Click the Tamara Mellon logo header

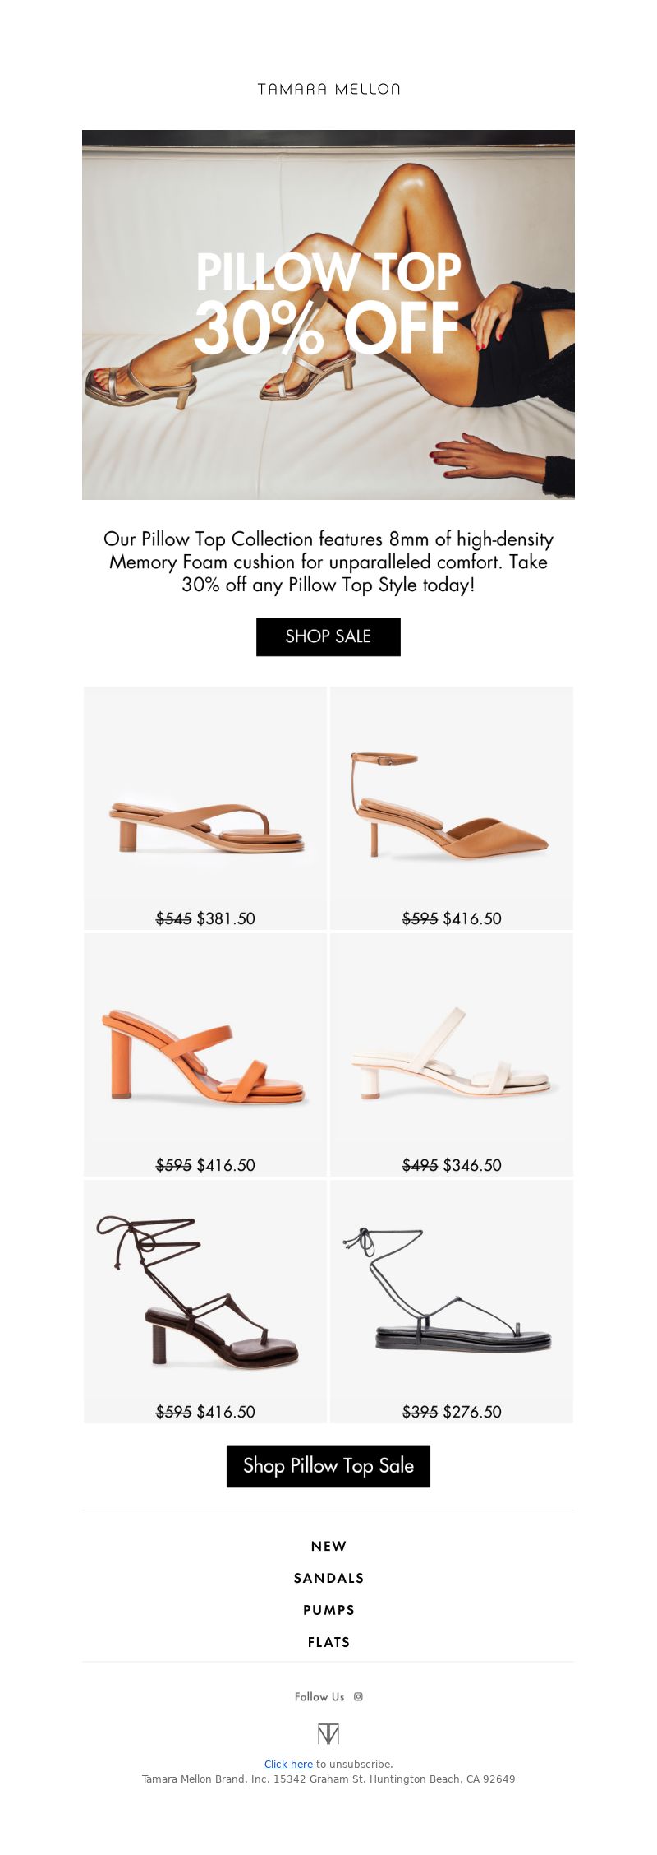pos(328,89)
